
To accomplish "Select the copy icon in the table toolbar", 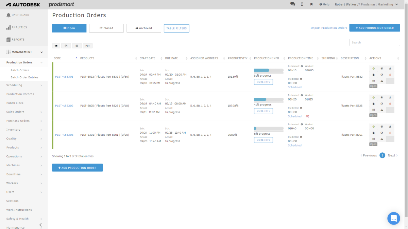I will pyautogui.click(x=66, y=45).
